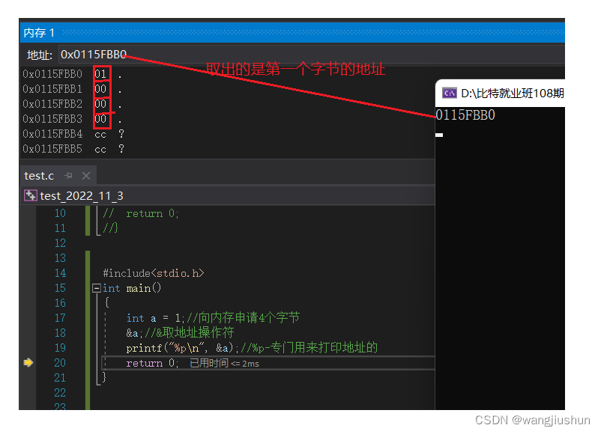Select memory row 0x0115FBB1
The image size is (601, 434).
[x=73, y=89]
